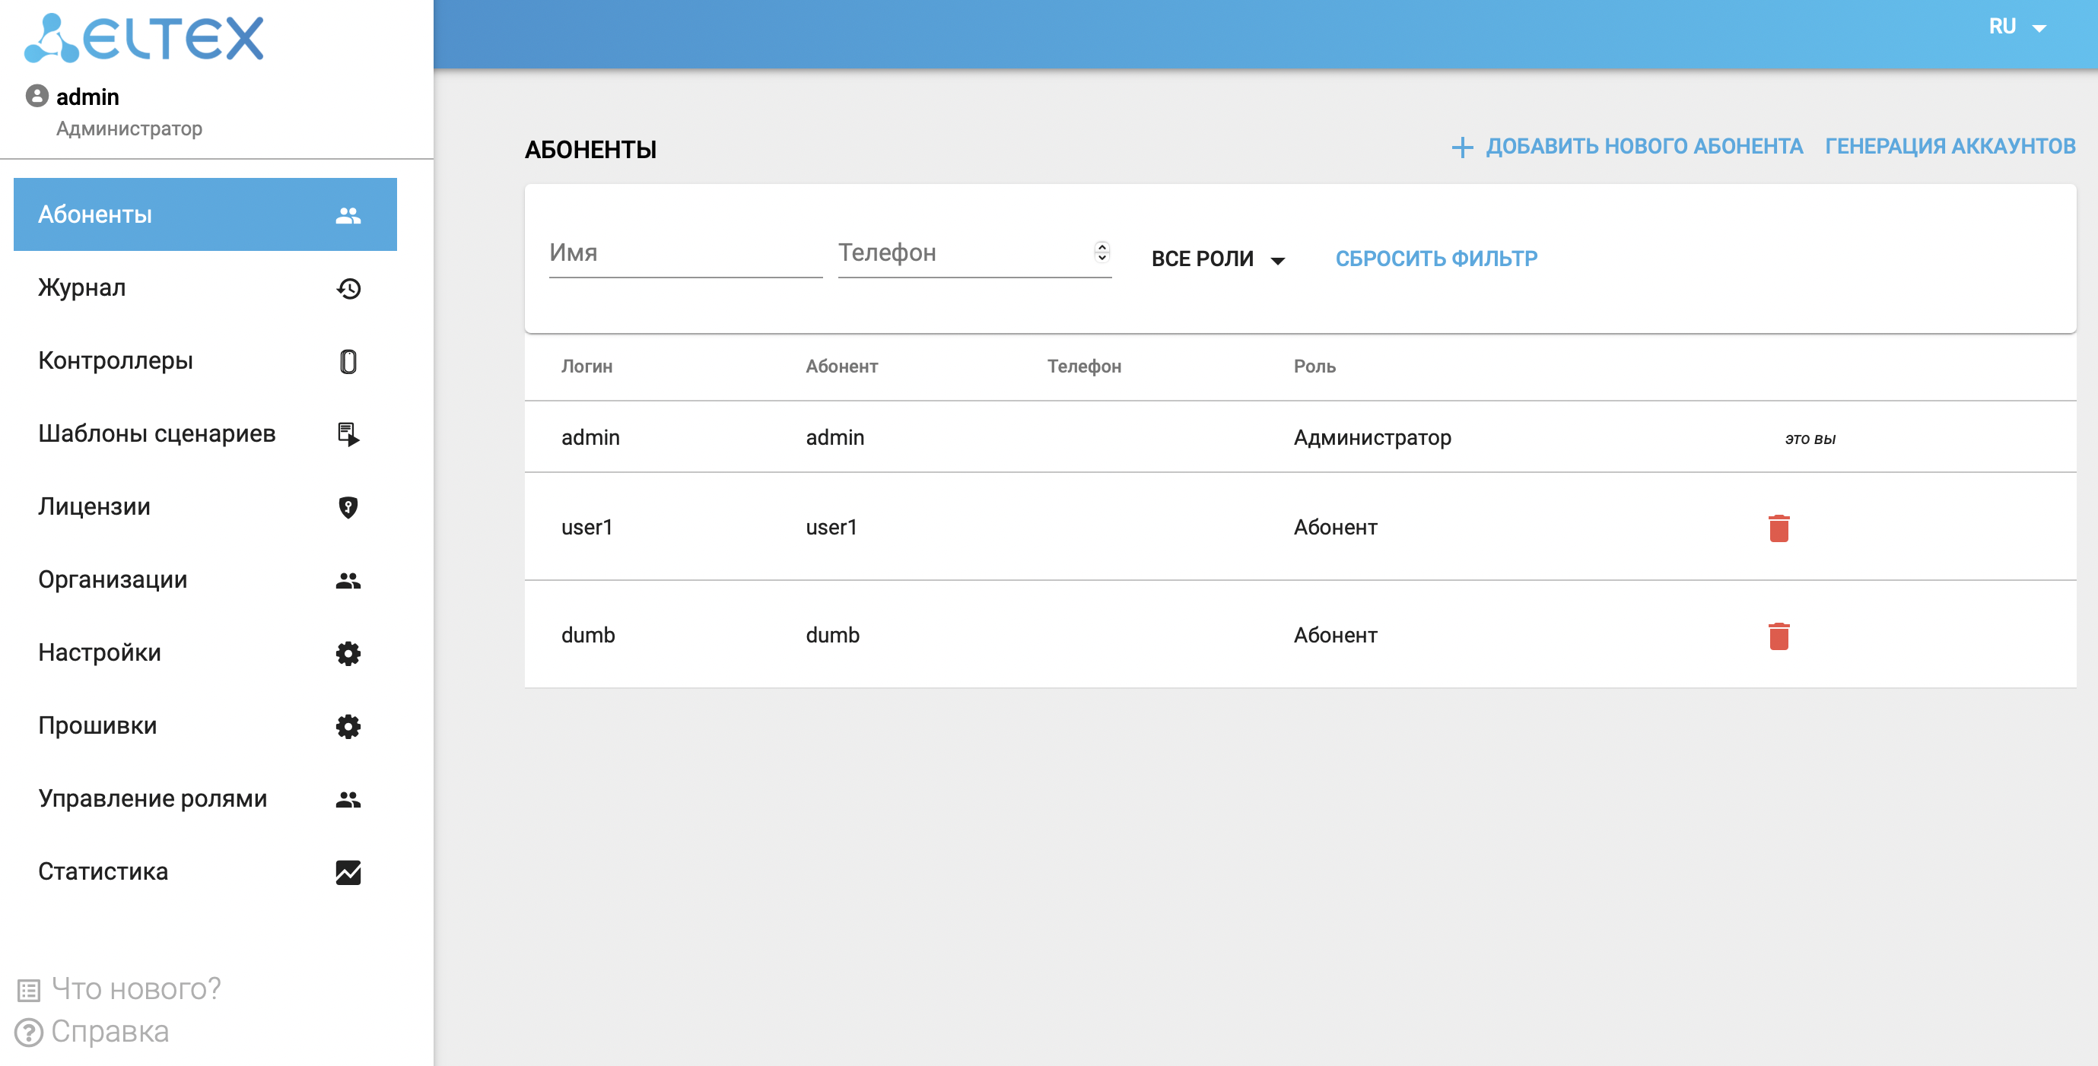Click the plus icon to add subscriber
Image resolution: width=2098 pixels, height=1066 pixels.
click(x=1462, y=148)
